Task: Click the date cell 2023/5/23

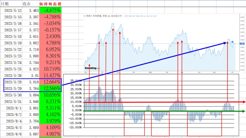Action: 11,56
